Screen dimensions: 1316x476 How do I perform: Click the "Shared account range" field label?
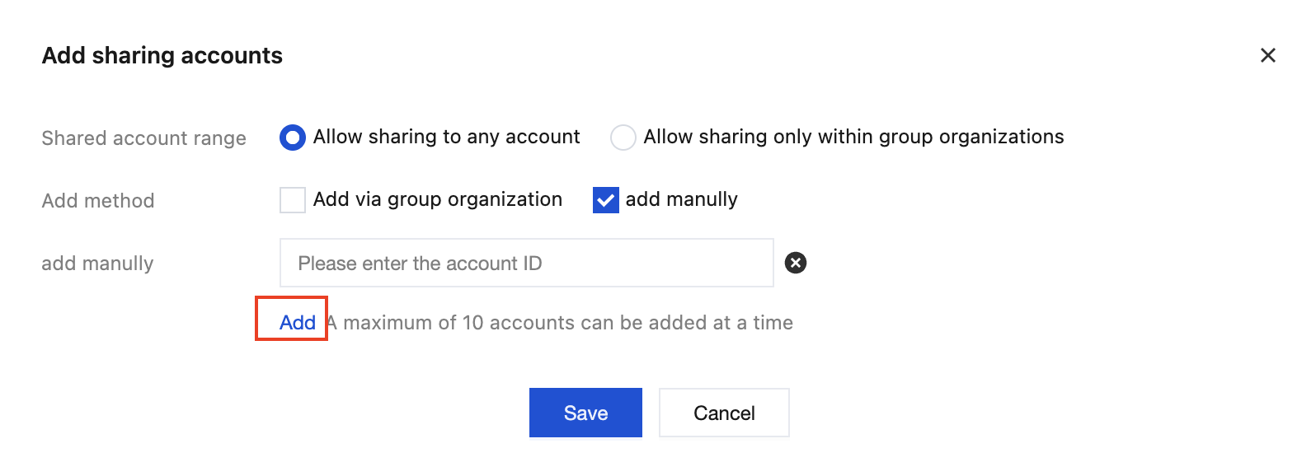click(x=143, y=138)
